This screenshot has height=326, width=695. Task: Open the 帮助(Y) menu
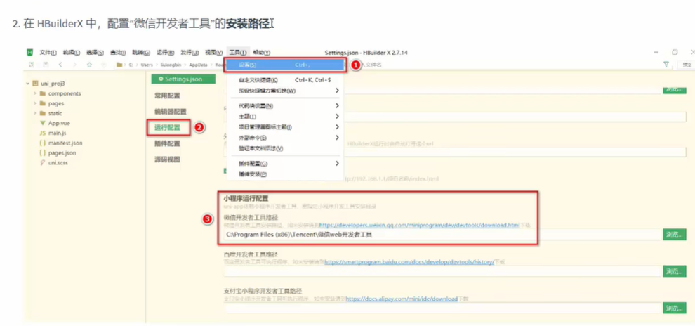[262, 52]
